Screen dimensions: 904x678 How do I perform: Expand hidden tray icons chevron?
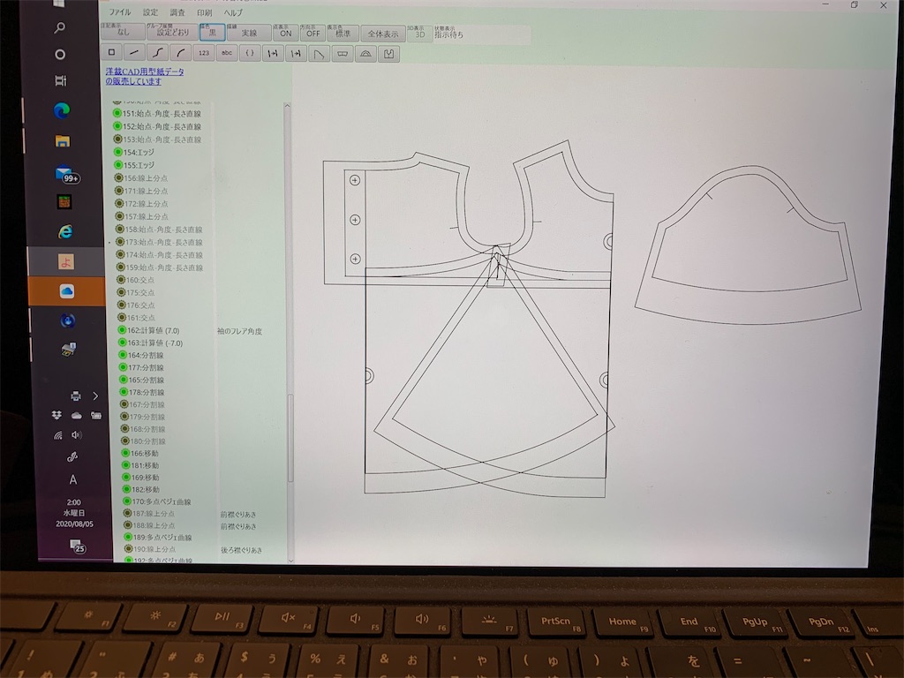click(x=95, y=395)
